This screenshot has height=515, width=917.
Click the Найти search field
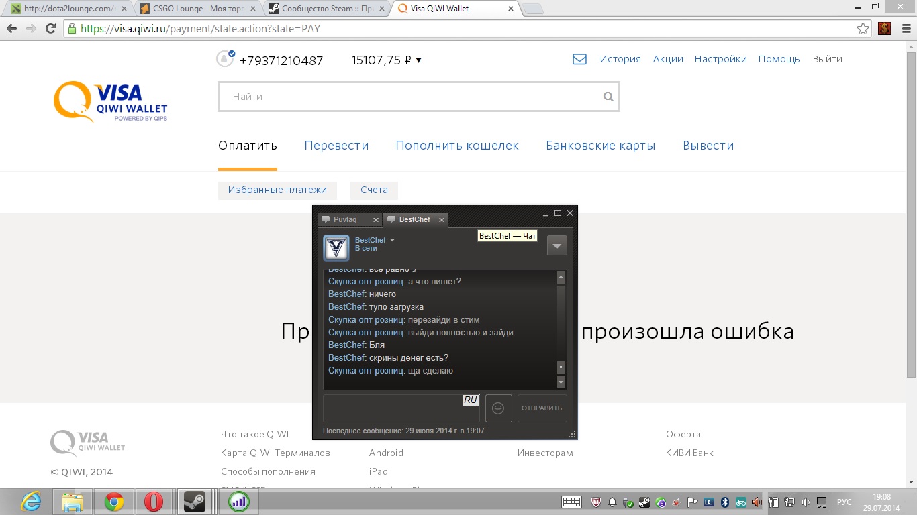[x=419, y=97]
